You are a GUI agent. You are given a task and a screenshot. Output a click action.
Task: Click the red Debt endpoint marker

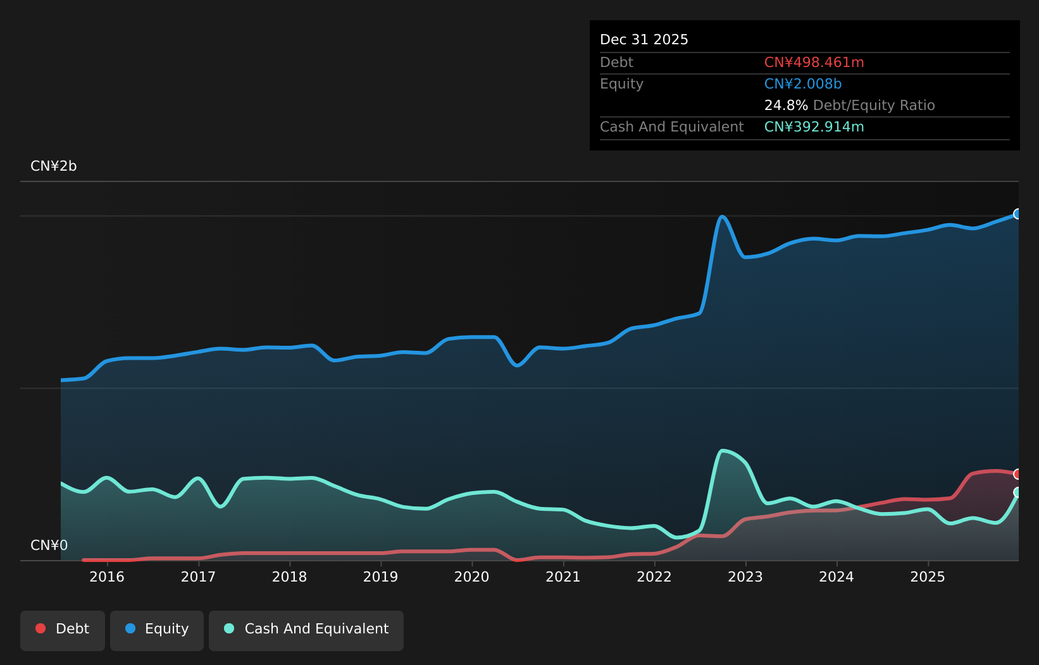1017,474
